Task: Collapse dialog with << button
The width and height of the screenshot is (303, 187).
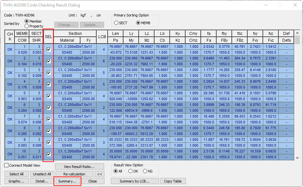Action: click(100, 174)
